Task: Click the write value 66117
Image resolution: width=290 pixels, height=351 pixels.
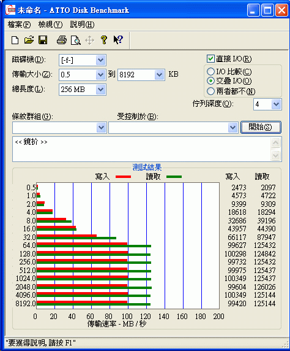Action: [x=237, y=237]
